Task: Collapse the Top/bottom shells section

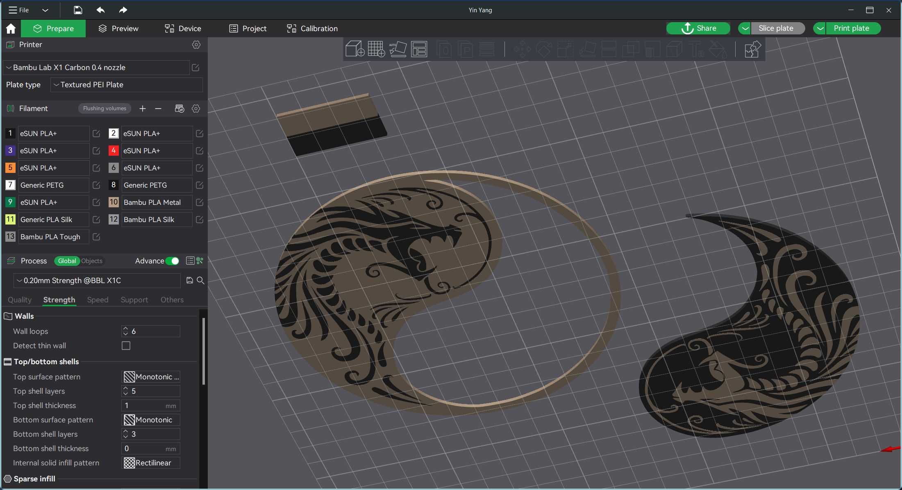Action: (x=46, y=362)
